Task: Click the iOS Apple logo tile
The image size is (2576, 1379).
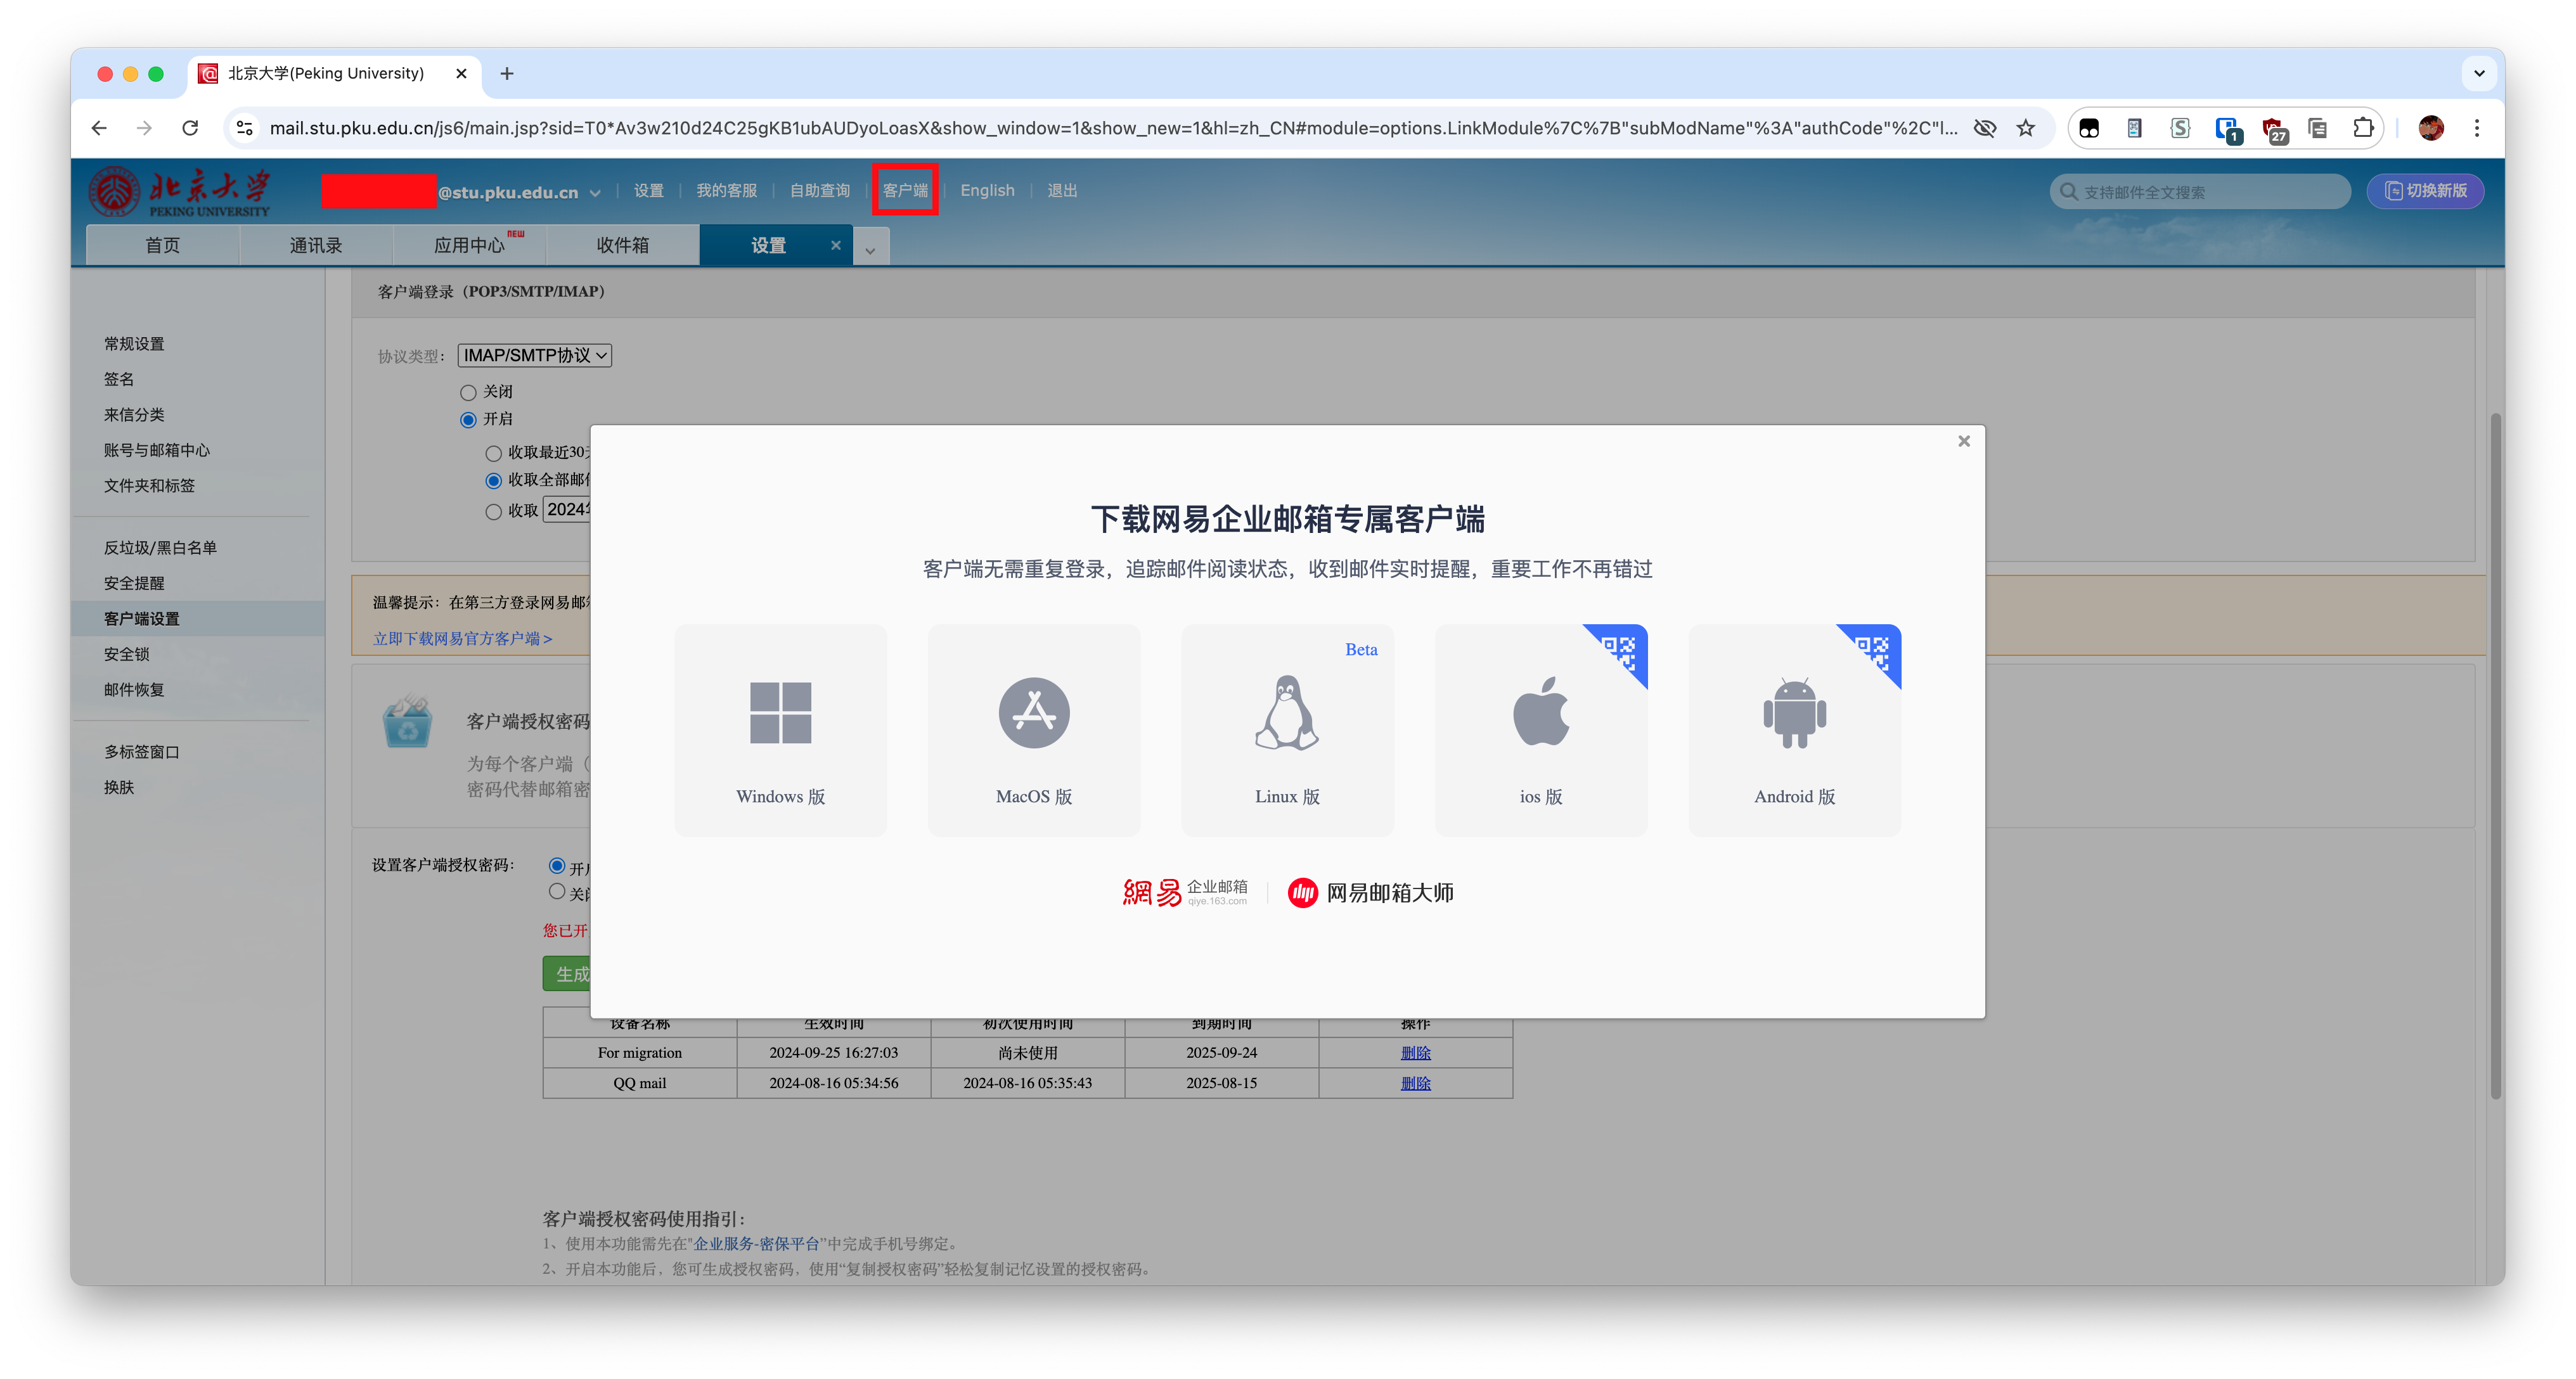Action: pos(1540,713)
